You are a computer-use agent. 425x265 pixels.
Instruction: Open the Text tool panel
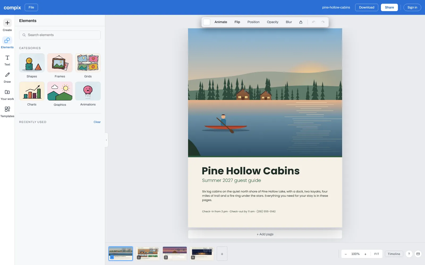pyautogui.click(x=7, y=60)
